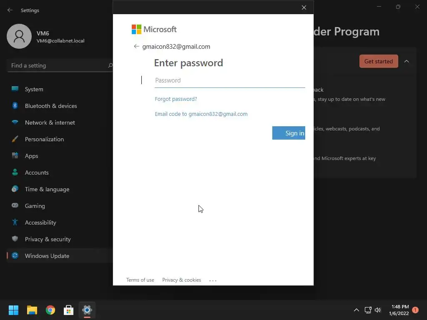Click the VM6 user avatar picture
Viewport: 427px width, 320px height.
coord(19,36)
